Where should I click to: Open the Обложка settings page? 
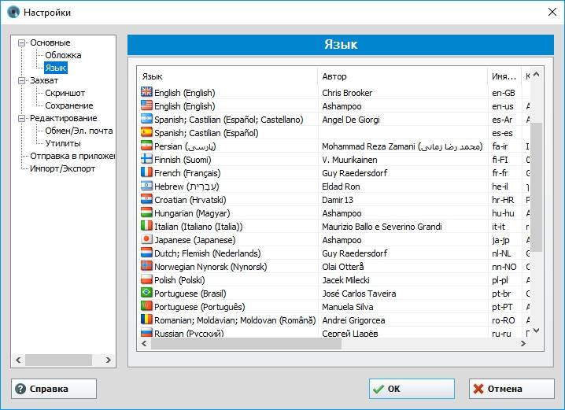(63, 55)
